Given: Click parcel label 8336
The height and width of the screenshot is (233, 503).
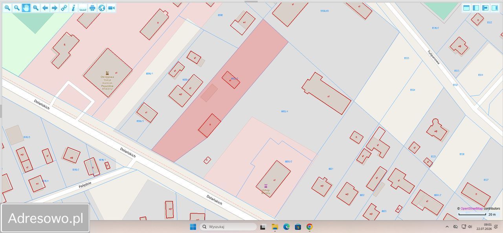Looking at the screenshot, I should click(462, 154).
